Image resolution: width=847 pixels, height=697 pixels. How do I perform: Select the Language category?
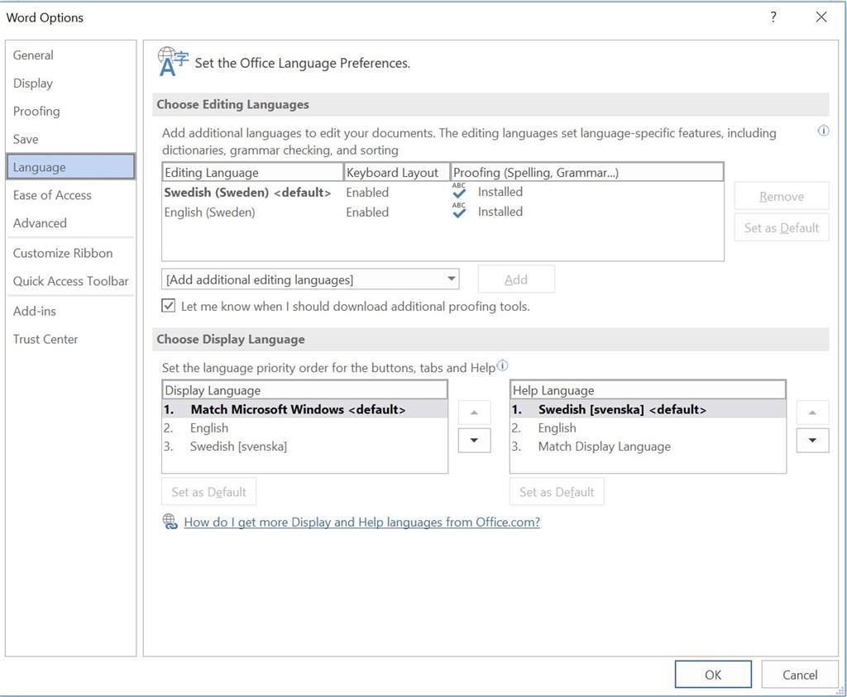tap(71, 167)
